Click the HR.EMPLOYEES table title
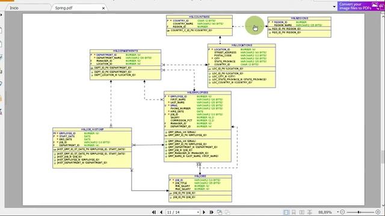Viewport: 385px width, 216px height. pyautogui.click(x=197, y=92)
